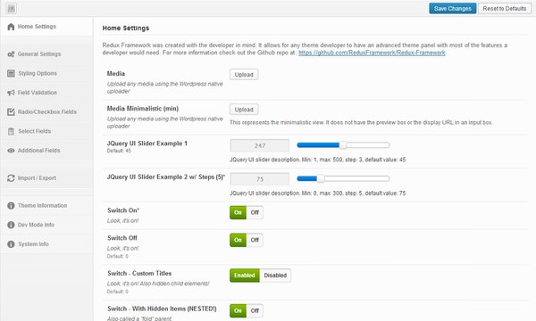Screen dimensions: 536x321
Task: Click the 'JQuery UI Slider Example 1' label
Action: [147, 144]
